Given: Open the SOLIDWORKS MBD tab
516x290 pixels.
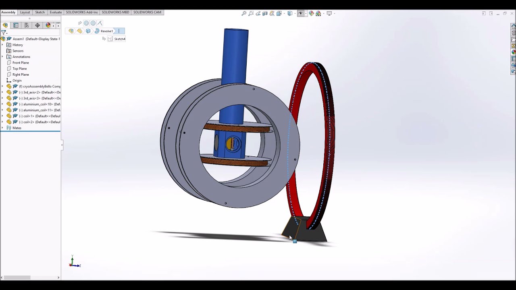Looking at the screenshot, I should [x=115, y=12].
